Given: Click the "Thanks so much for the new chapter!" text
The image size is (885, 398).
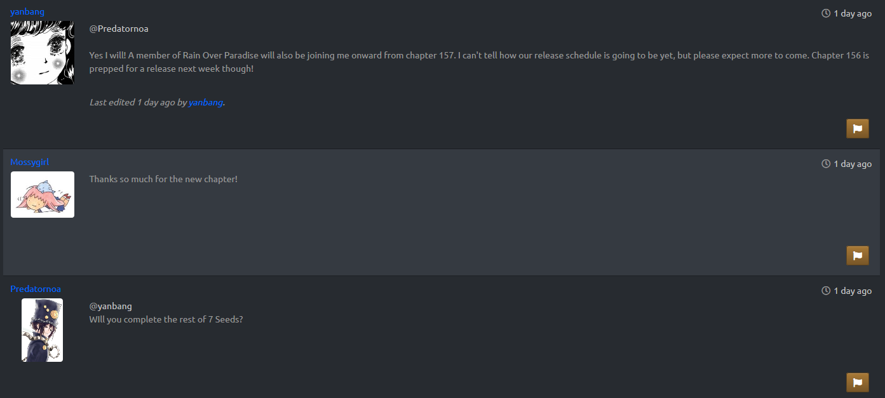Looking at the screenshot, I should (163, 179).
